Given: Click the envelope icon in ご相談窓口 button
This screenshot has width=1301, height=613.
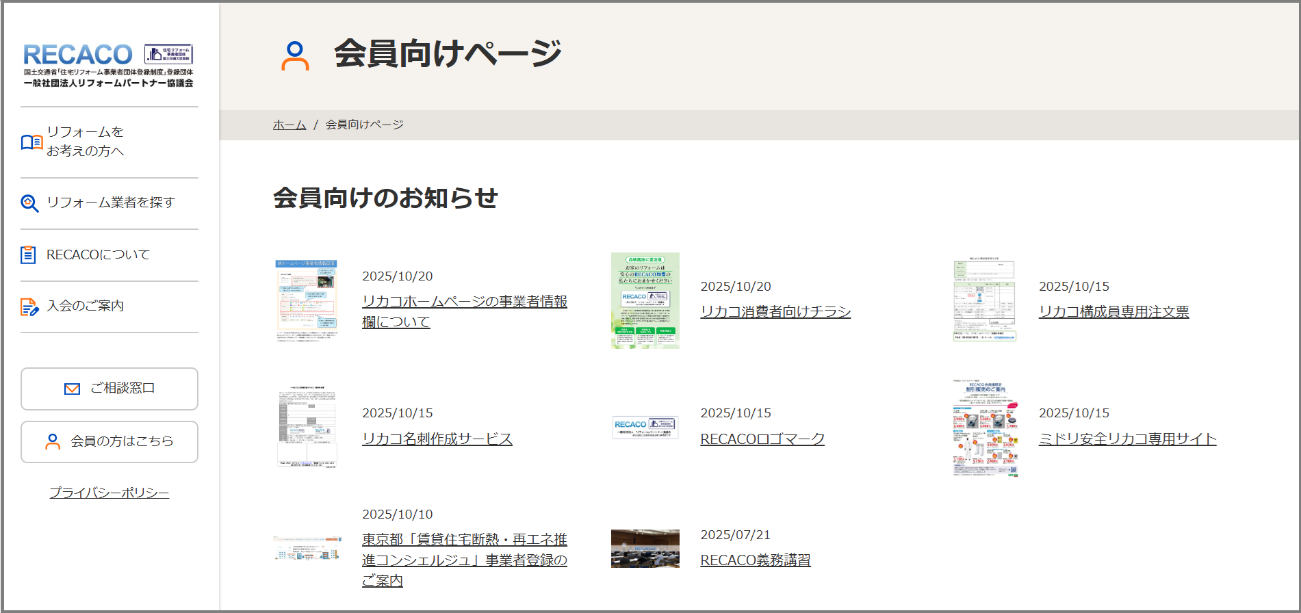Looking at the screenshot, I should 72,389.
